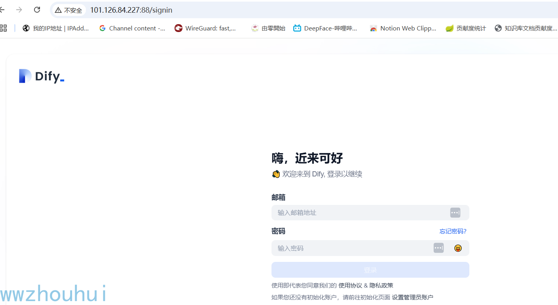Toggle password visibility emoji icon
The width and height of the screenshot is (558, 305).
(458, 248)
